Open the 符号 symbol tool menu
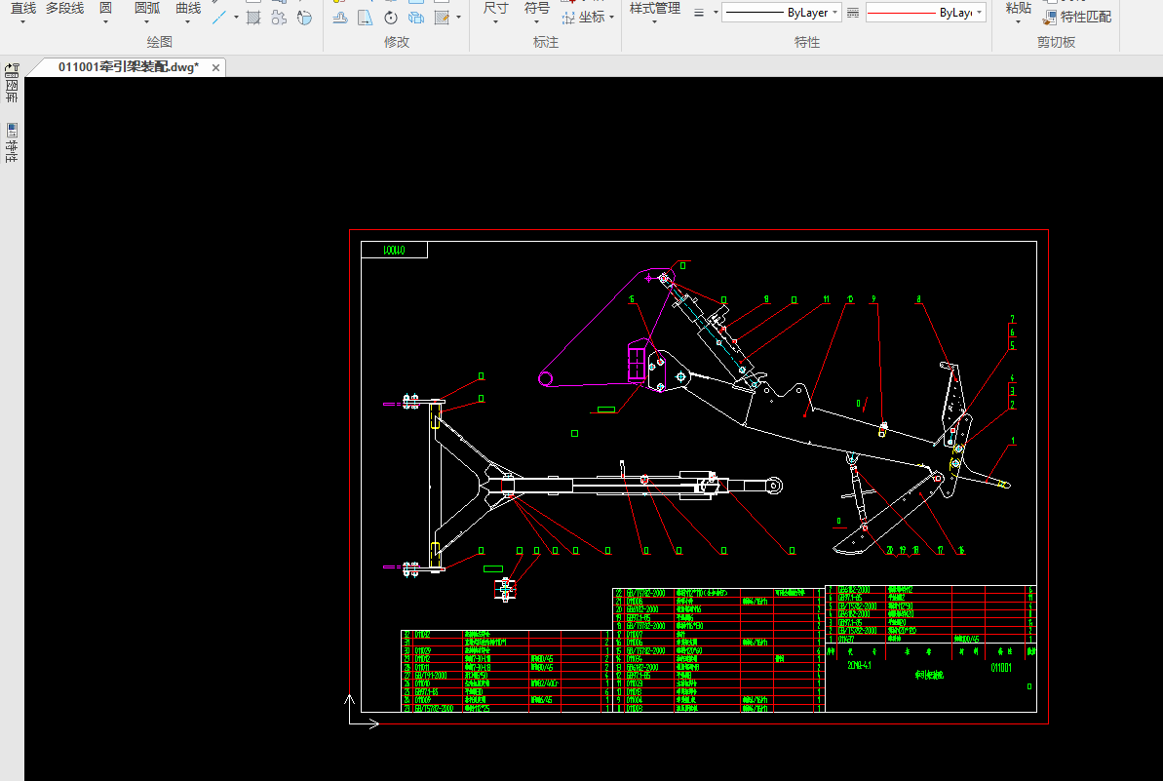The width and height of the screenshot is (1163, 781). coord(537,20)
